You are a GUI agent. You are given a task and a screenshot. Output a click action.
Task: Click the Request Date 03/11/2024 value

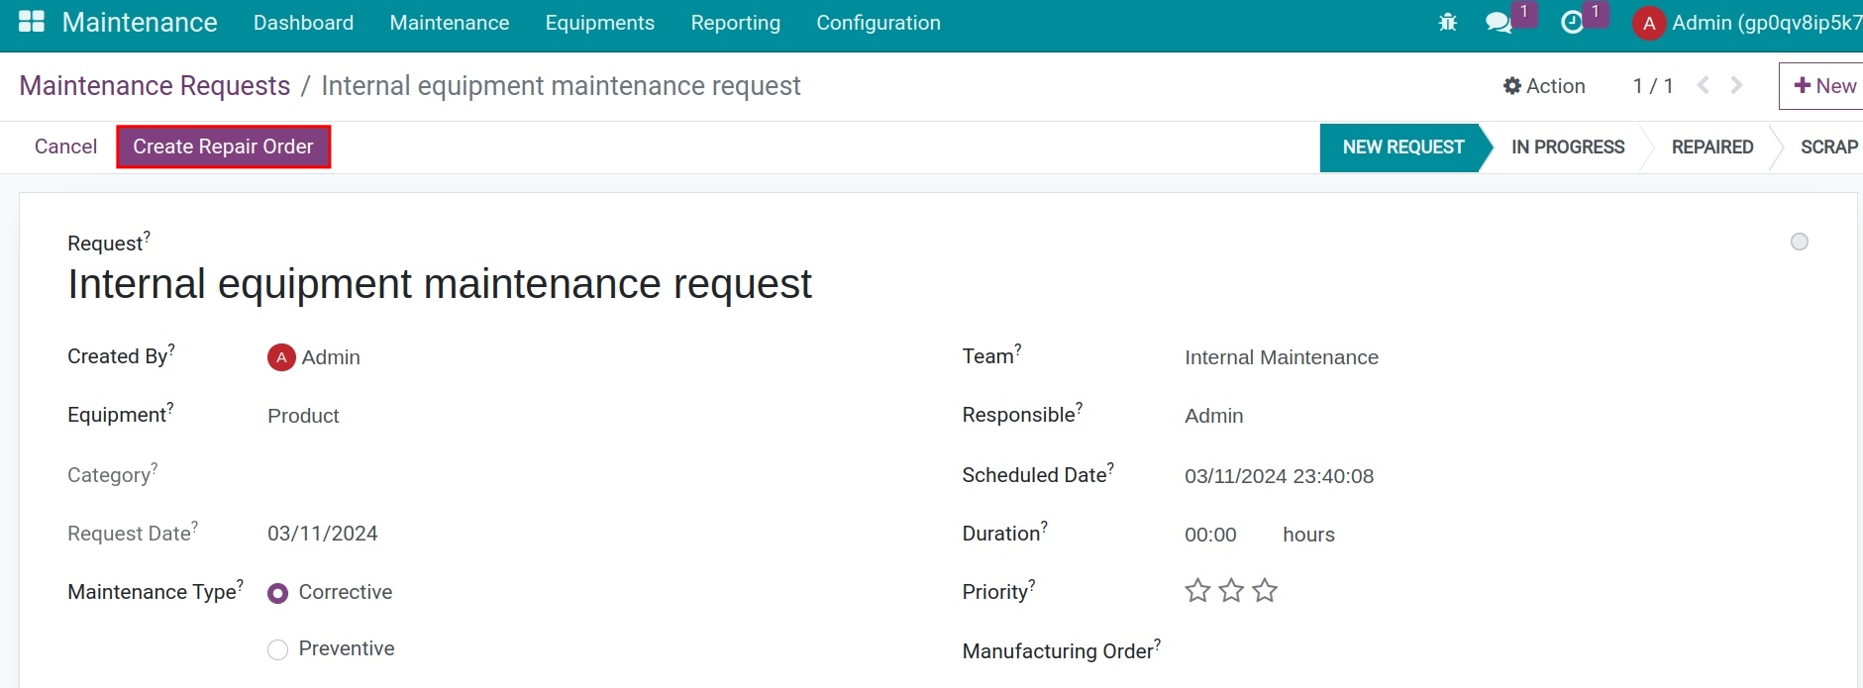pos(323,534)
